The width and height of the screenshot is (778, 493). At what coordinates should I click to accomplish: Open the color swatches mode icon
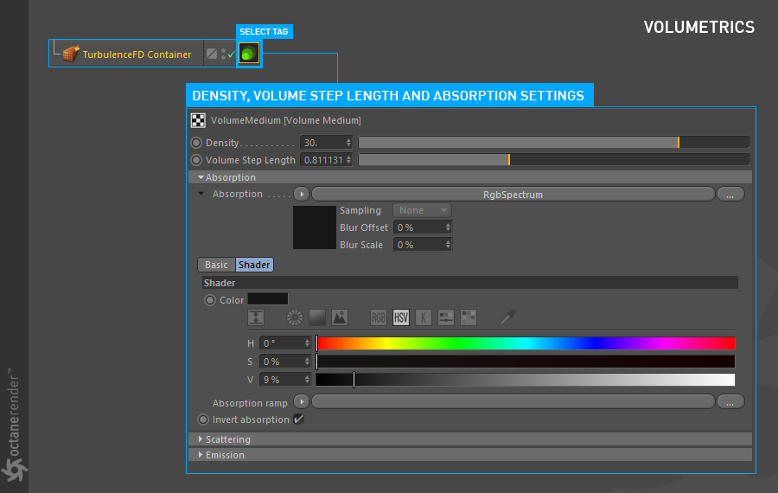point(469,317)
